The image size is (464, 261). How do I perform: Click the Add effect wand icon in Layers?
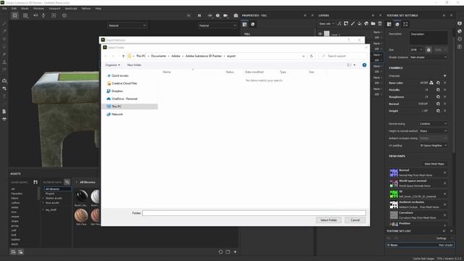point(339,24)
